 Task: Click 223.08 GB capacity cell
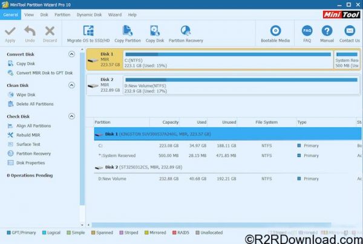[x=169, y=146]
